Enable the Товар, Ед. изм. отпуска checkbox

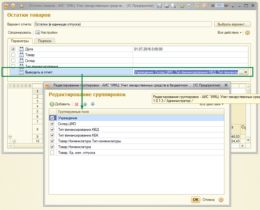tap(52, 153)
